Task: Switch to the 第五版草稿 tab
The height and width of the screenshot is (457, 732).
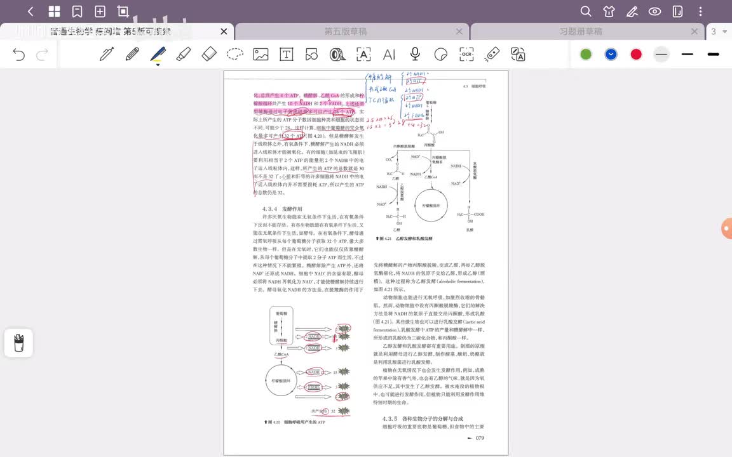Action: (346, 31)
